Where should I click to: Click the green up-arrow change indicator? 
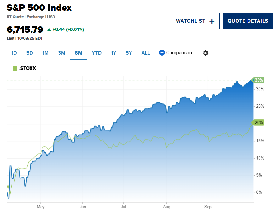pos(49,29)
